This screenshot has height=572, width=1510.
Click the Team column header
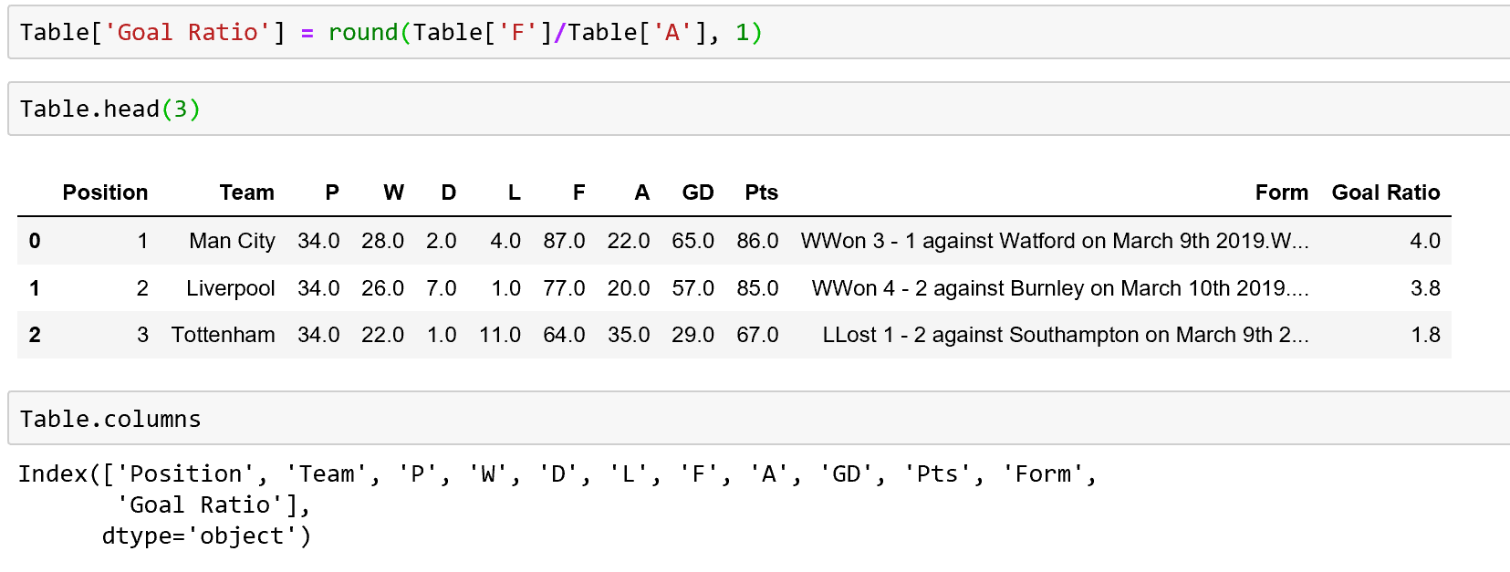246,192
